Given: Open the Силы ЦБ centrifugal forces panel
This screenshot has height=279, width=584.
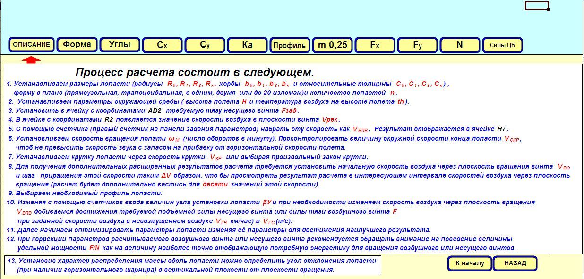Looking at the screenshot, I should 502,44.
